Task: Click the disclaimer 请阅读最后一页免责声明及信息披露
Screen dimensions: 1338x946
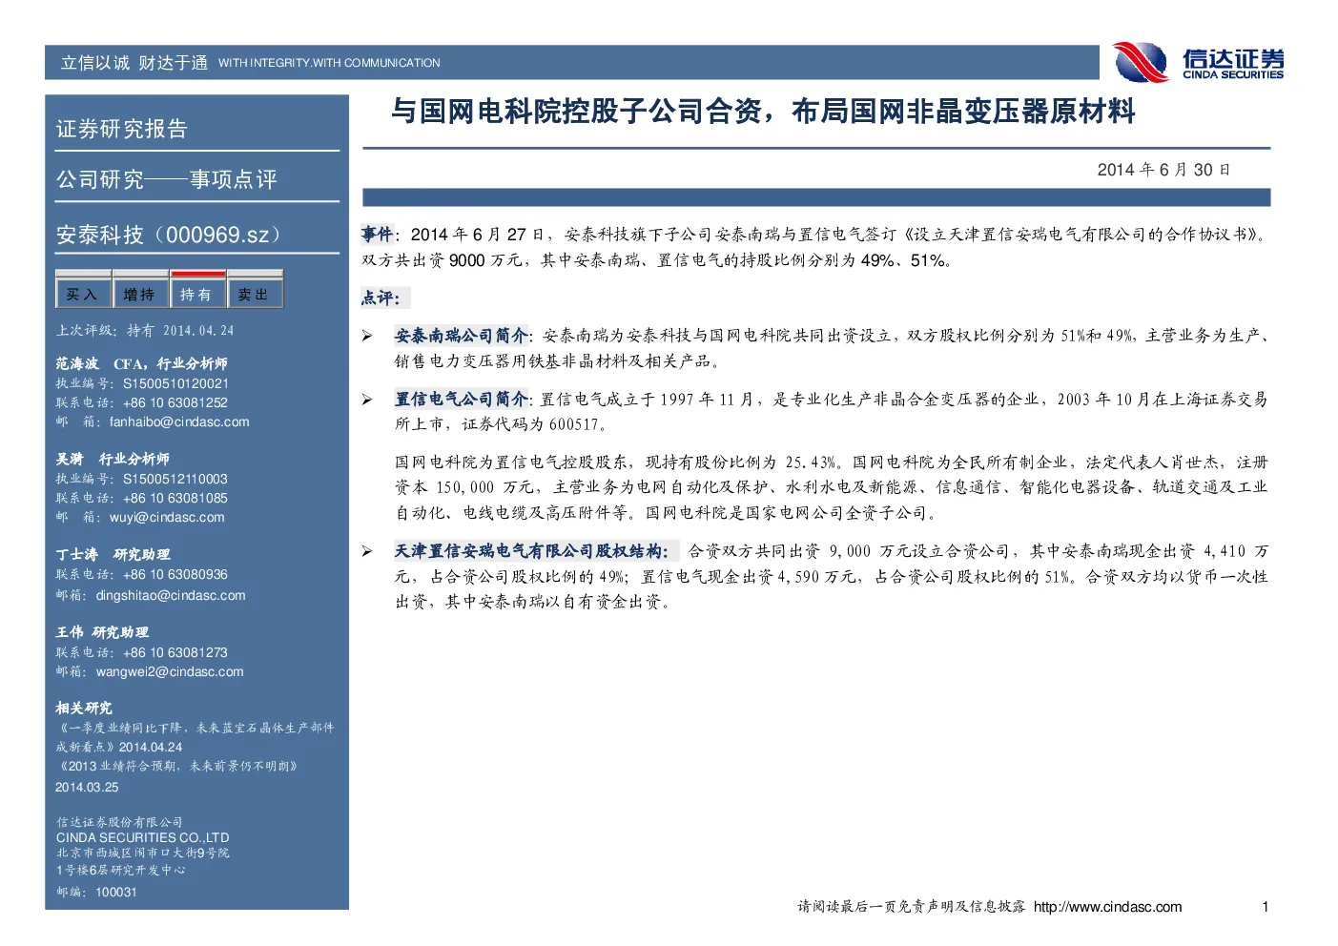Action: click(x=912, y=907)
